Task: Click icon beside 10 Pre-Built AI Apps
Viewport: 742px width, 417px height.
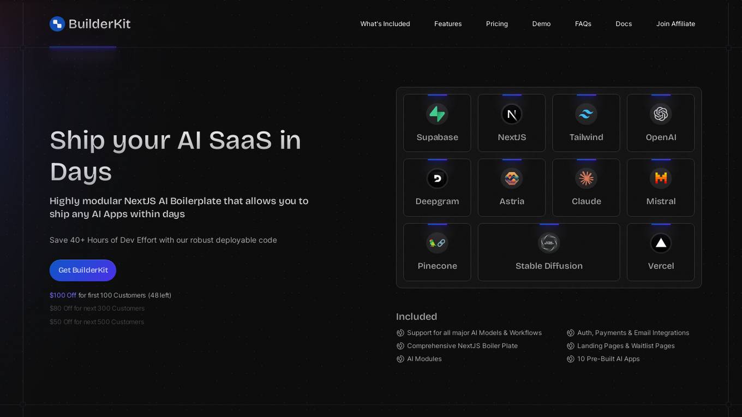Action: click(570, 359)
